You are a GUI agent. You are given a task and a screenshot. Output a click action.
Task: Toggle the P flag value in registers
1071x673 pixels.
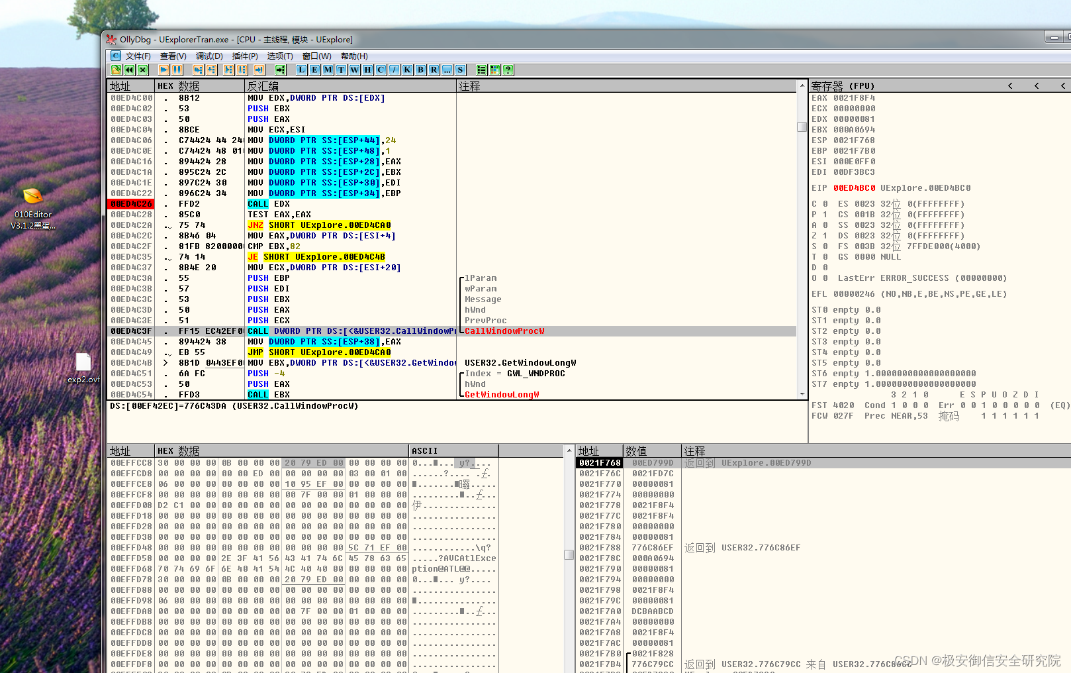pos(825,215)
